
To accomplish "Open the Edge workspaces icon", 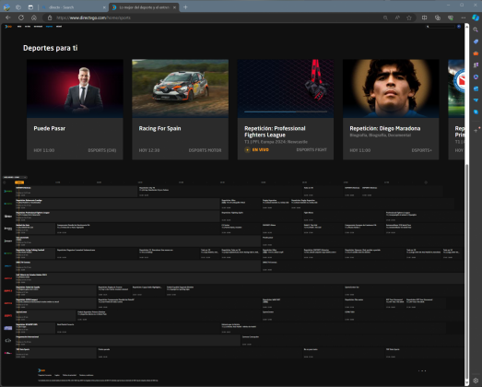I will pos(18,7).
